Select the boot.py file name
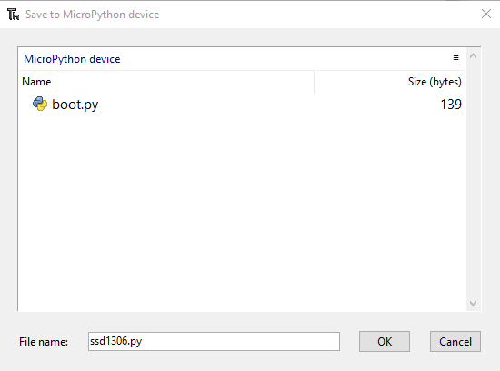 75,105
